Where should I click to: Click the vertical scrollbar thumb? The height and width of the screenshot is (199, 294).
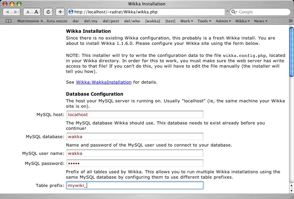(291, 52)
